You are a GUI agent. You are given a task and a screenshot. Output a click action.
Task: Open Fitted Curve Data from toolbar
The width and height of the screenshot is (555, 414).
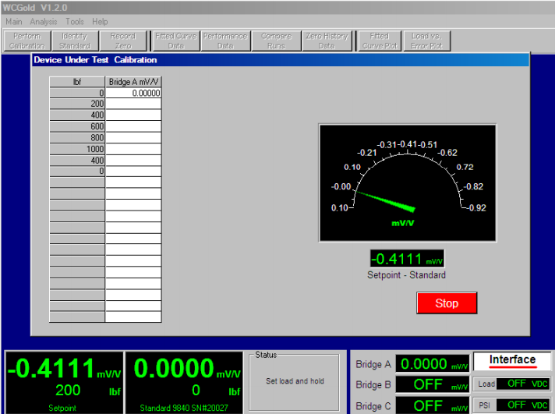point(175,41)
